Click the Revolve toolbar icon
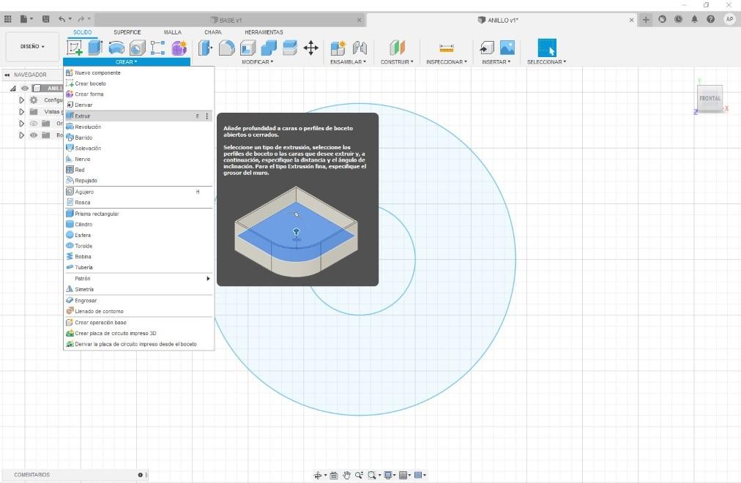The image size is (741, 483). coord(116,48)
